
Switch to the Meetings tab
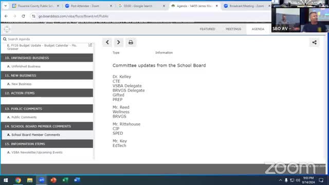[x=233, y=29]
